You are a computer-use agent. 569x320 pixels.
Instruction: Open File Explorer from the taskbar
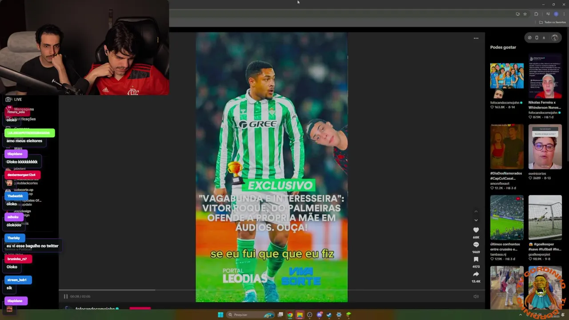tap(300, 315)
